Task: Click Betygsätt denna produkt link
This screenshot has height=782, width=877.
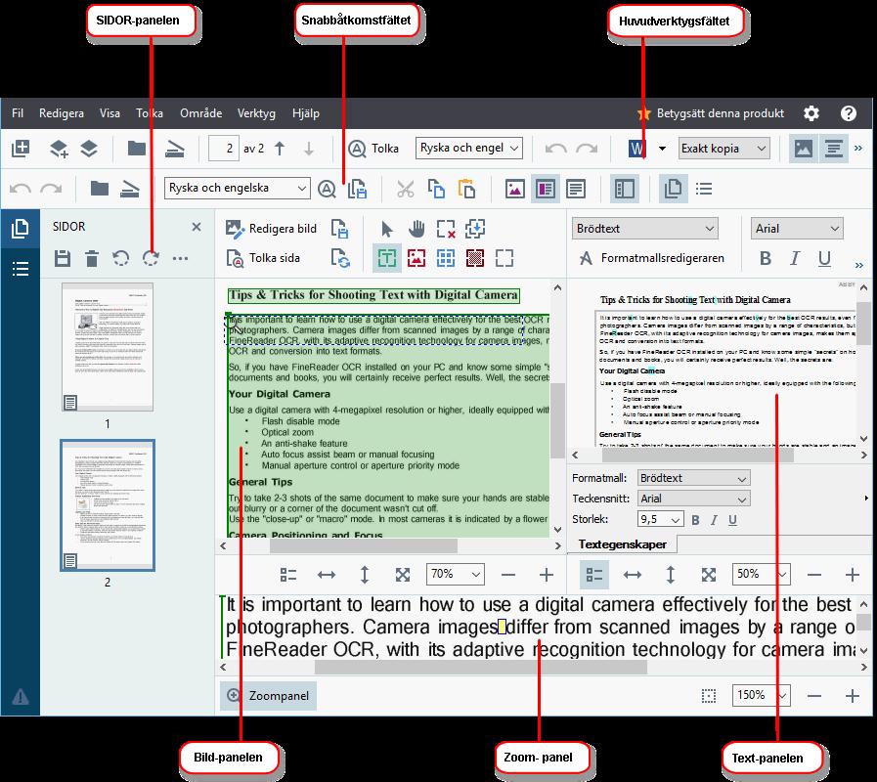Action: [x=711, y=113]
